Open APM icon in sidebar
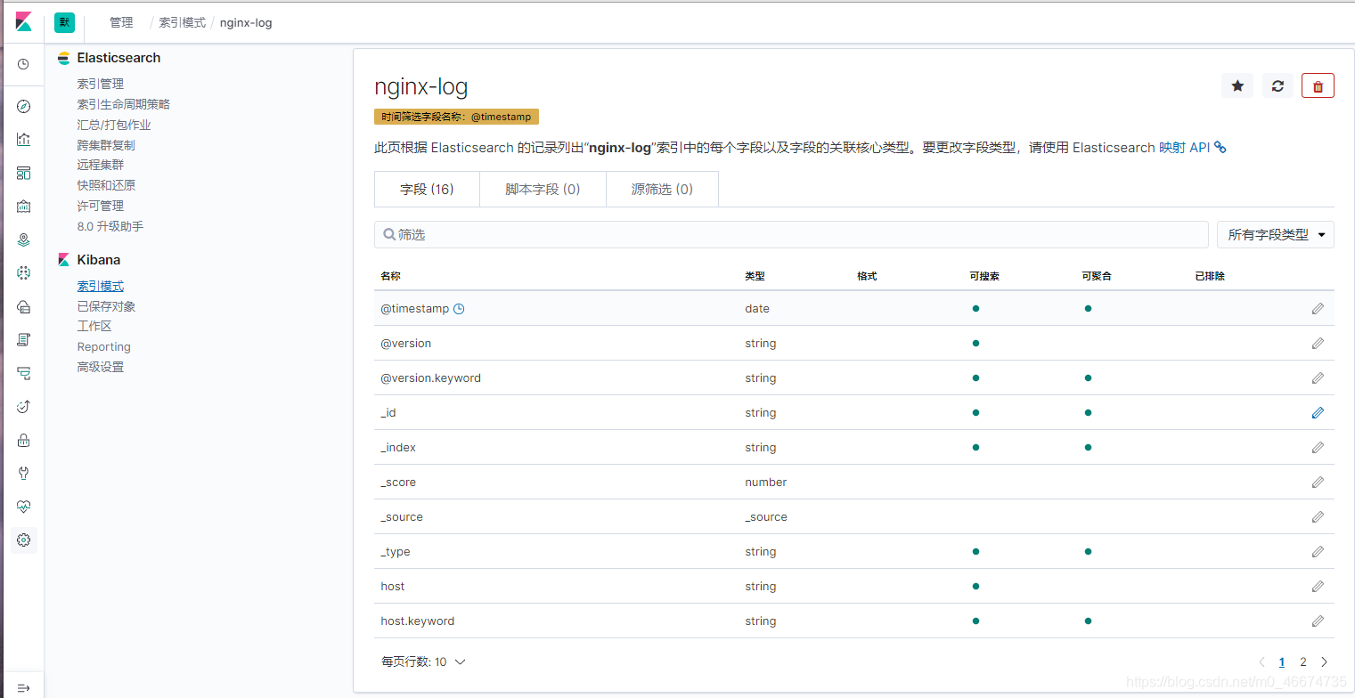This screenshot has height=698, width=1355. point(24,373)
